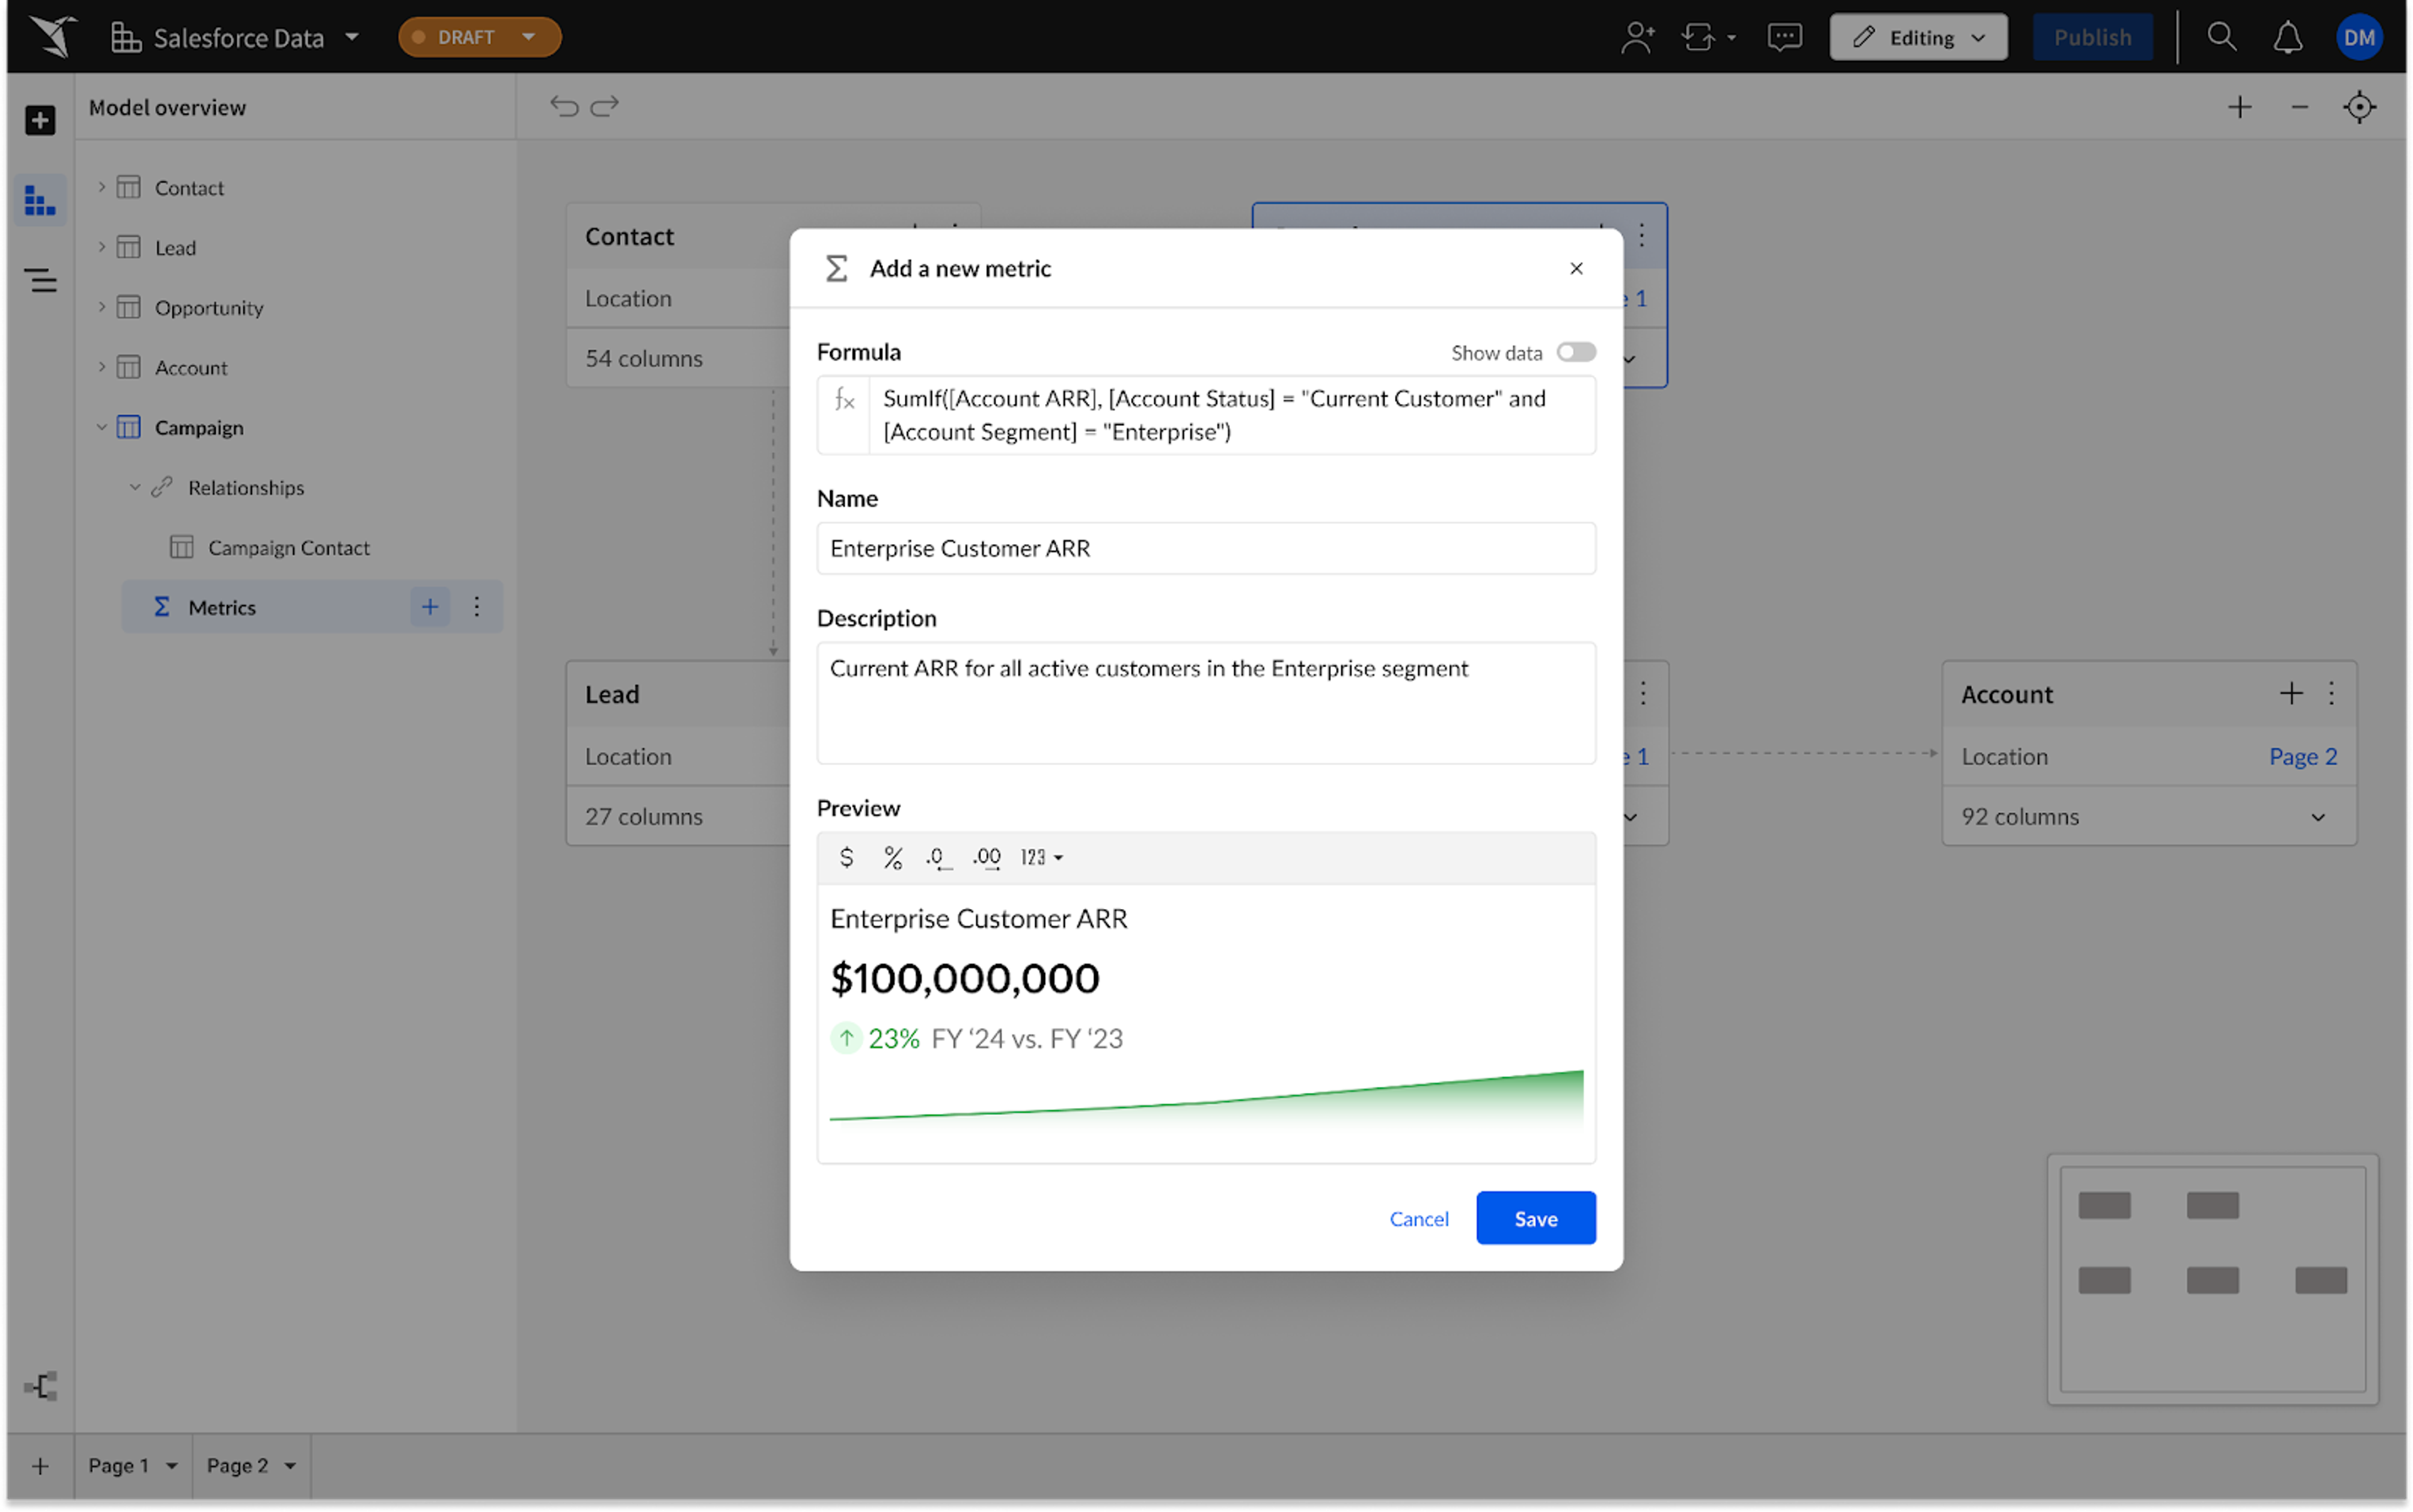Click the search magnifier icon
This screenshot has width=2413, height=1512.
(2221, 37)
